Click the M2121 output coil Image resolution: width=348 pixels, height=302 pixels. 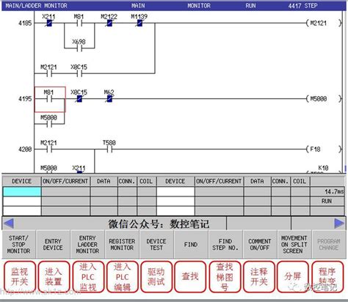[x=324, y=23]
